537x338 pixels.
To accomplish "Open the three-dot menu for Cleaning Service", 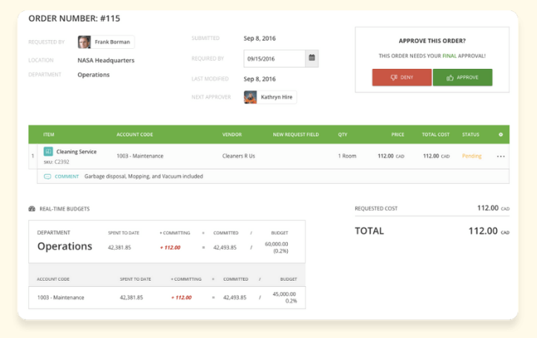I will pos(501,156).
